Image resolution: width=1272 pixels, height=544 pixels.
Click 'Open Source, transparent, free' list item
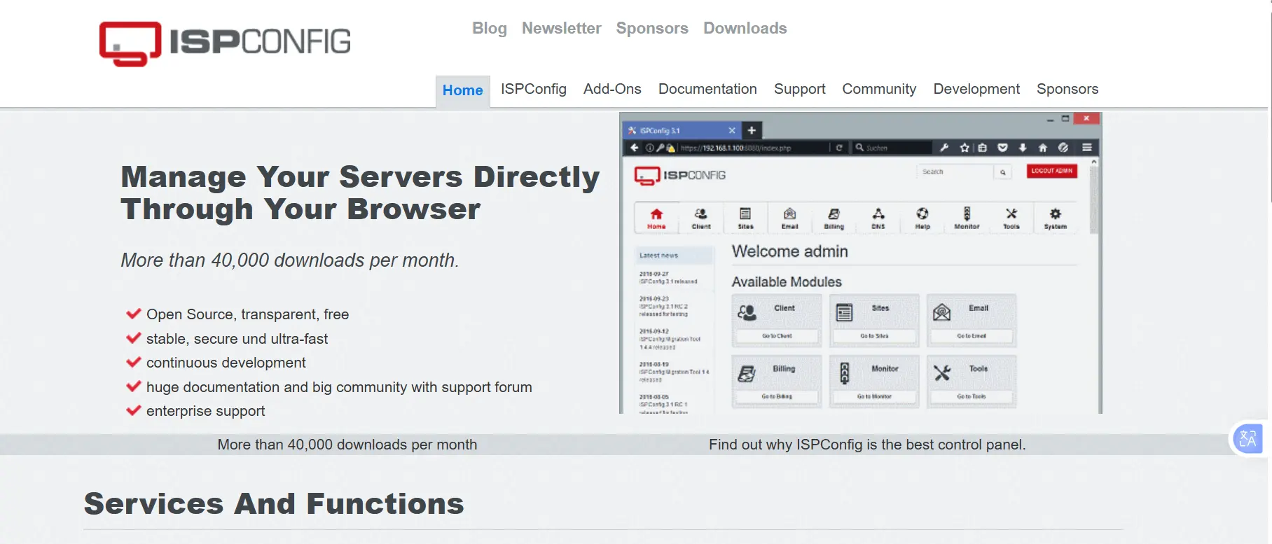tap(247, 314)
